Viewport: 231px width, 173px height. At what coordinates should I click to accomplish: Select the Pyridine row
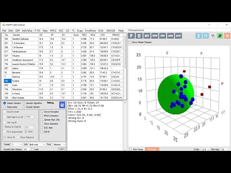pyautogui.click(x=64, y=81)
